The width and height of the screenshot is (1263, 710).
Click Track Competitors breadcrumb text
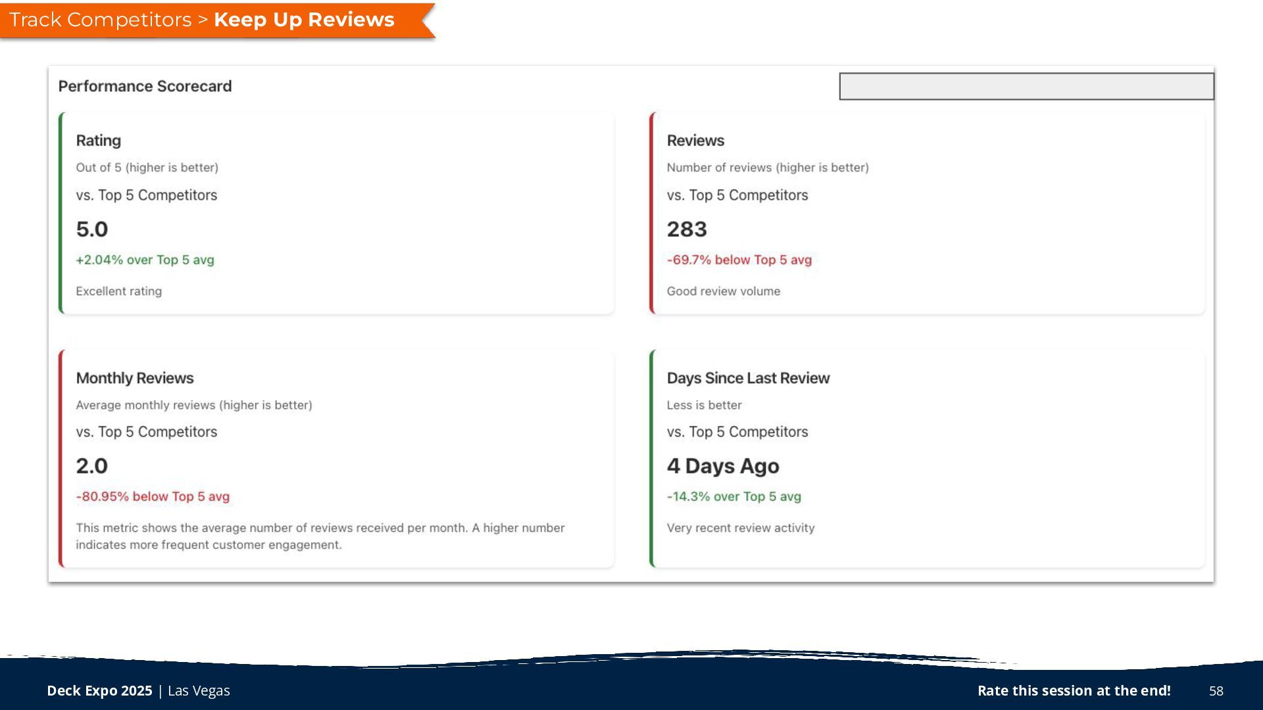pos(100,20)
